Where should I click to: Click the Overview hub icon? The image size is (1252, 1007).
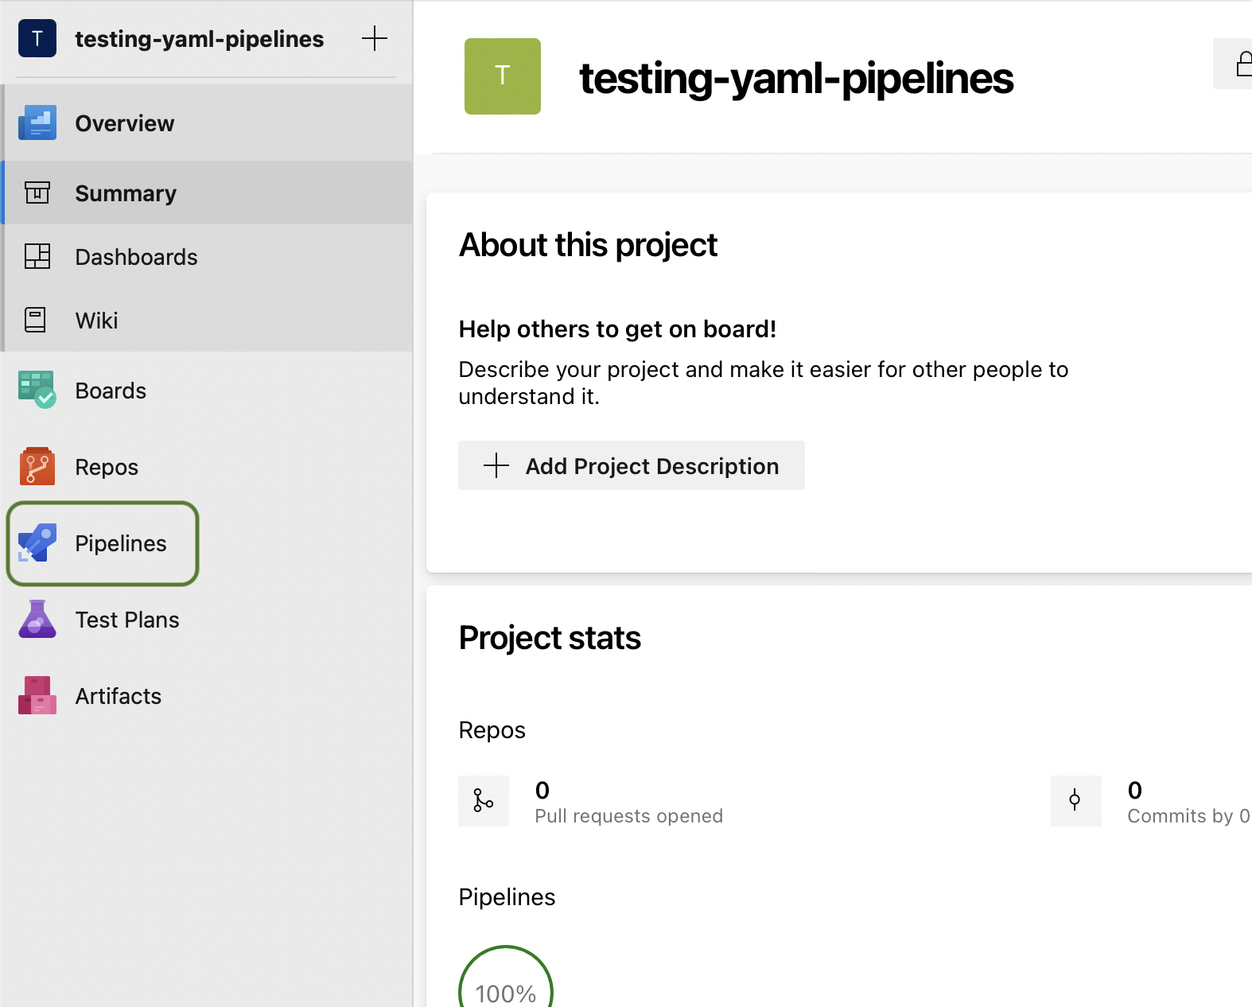37,123
